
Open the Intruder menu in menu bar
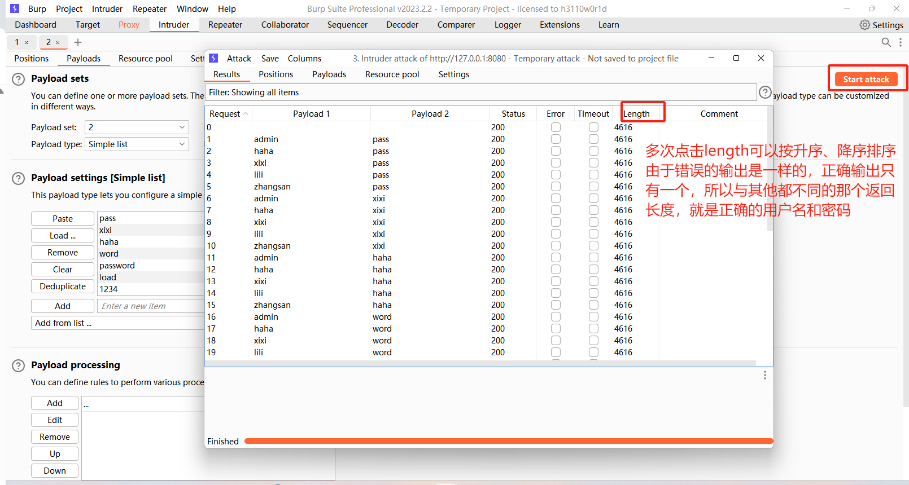[107, 9]
